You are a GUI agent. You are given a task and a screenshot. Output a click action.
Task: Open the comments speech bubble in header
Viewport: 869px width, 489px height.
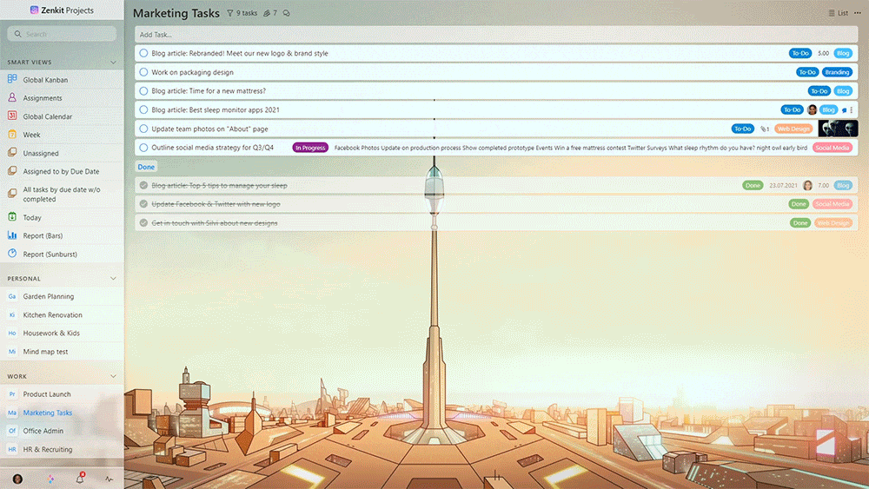287,13
